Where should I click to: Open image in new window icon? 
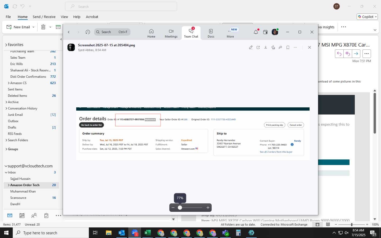pos(258,47)
